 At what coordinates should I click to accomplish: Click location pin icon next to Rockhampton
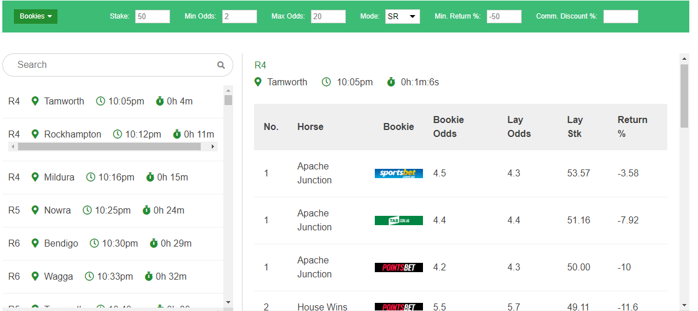35,134
